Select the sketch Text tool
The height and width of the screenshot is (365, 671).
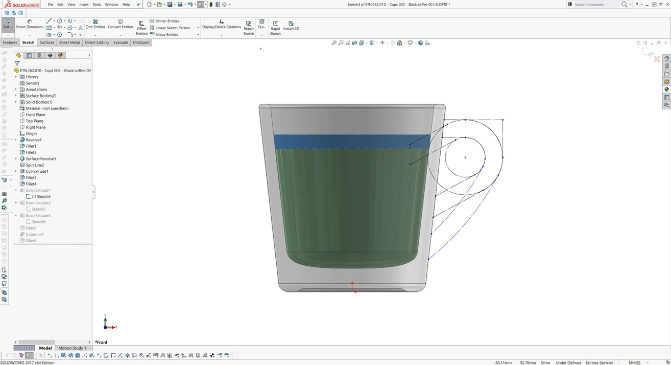pos(80,28)
